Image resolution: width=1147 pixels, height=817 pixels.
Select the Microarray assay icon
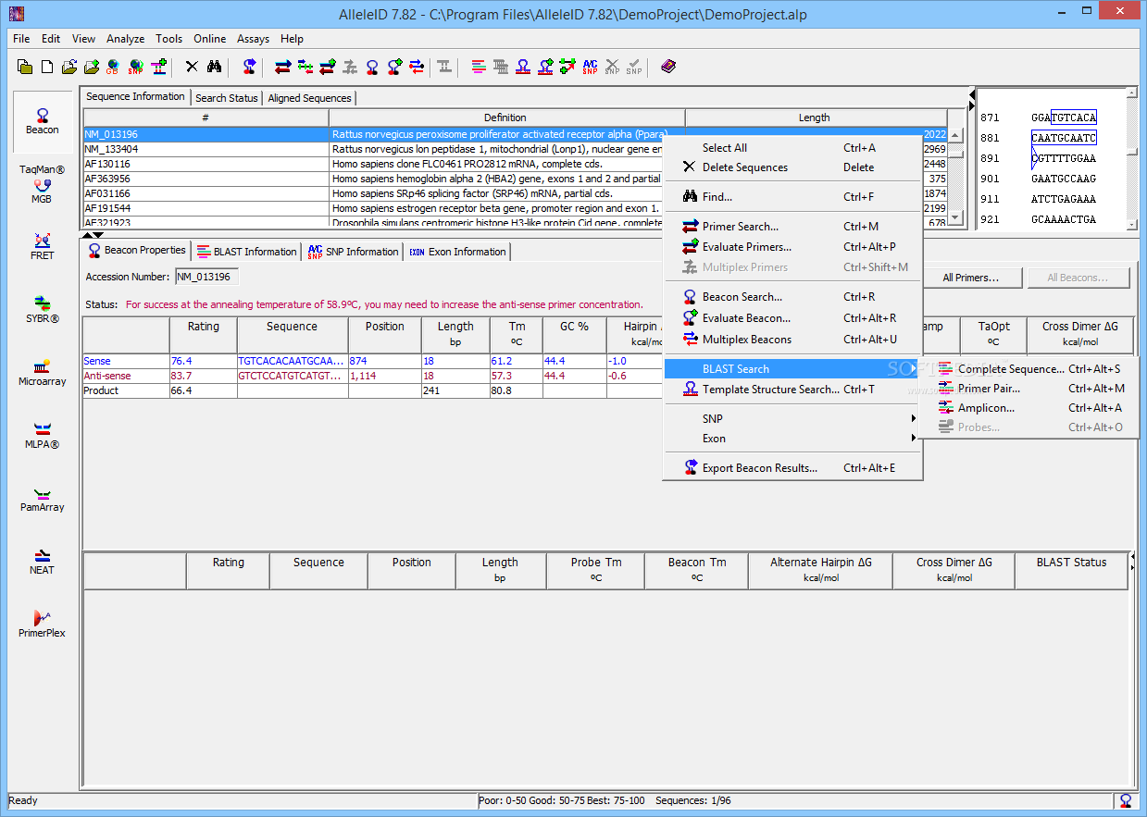[x=43, y=373]
